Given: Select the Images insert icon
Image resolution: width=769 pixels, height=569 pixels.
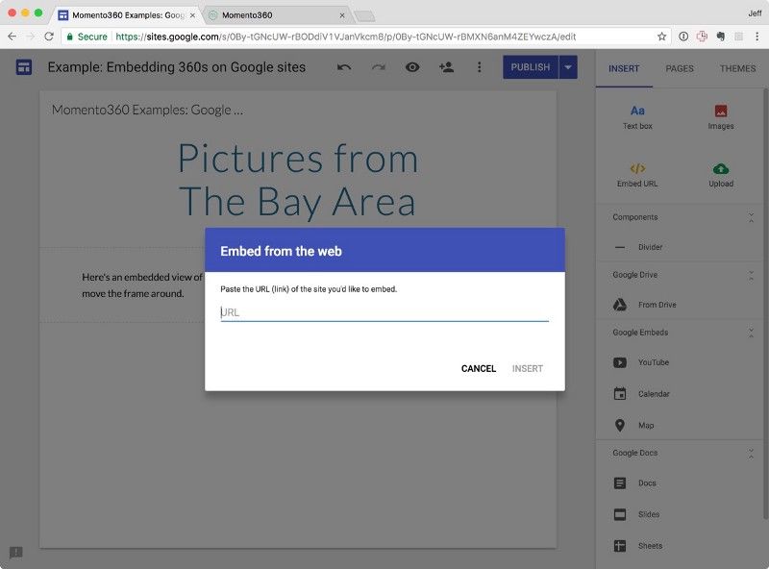Looking at the screenshot, I should point(720,117).
